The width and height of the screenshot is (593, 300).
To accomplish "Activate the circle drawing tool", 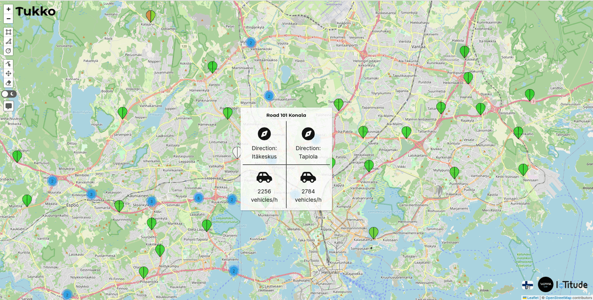I will click(x=8, y=51).
